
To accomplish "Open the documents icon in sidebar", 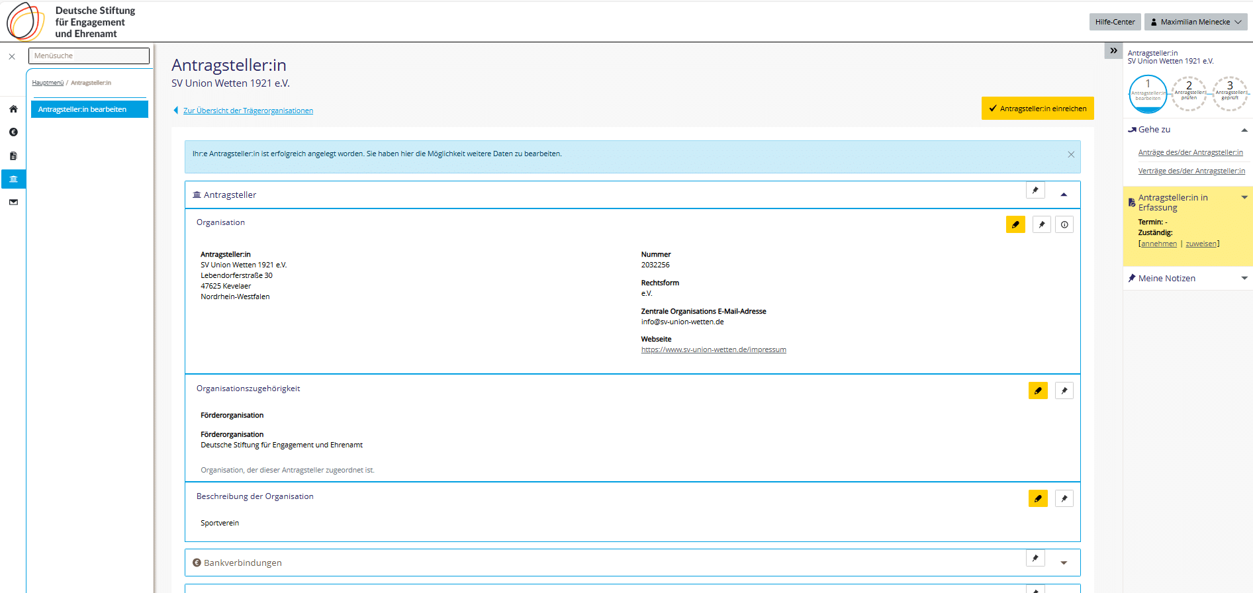I will coord(13,156).
